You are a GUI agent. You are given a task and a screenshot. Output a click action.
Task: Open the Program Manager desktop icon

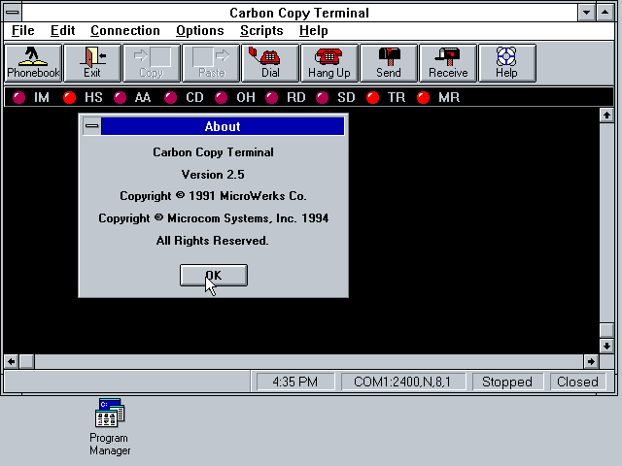(x=110, y=427)
